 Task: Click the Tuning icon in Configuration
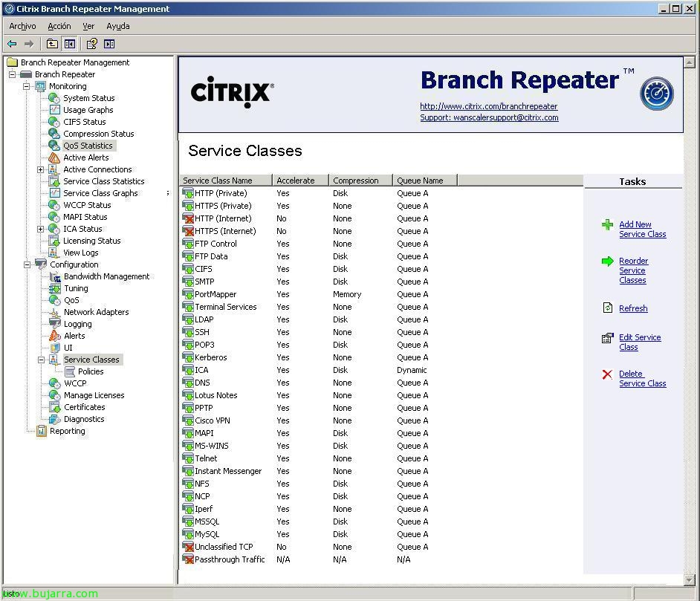(55, 288)
